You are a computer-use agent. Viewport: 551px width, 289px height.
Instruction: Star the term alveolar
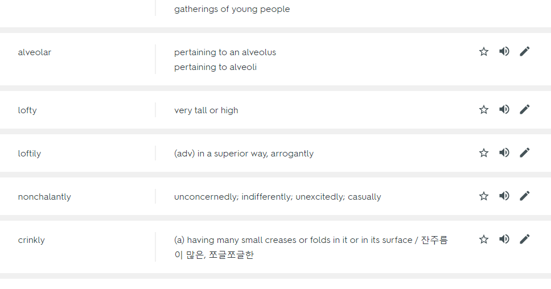click(484, 52)
